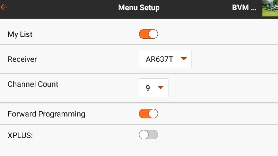The width and height of the screenshot is (278, 156).
Task: Click the XPLUS: label text
Action: (20, 135)
